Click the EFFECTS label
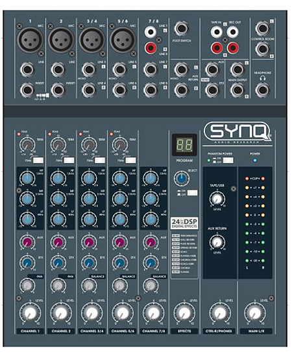The width and height of the screenshot is (292, 356). tap(184, 331)
